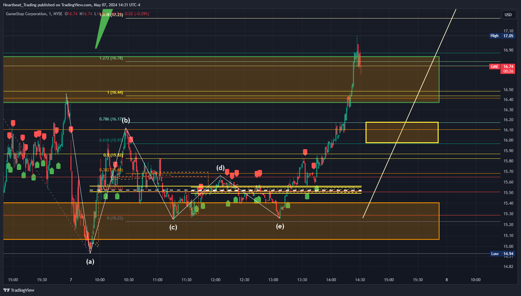Click 16.50 on the price axis
Viewport: 521px width, 296px height.
508,90
